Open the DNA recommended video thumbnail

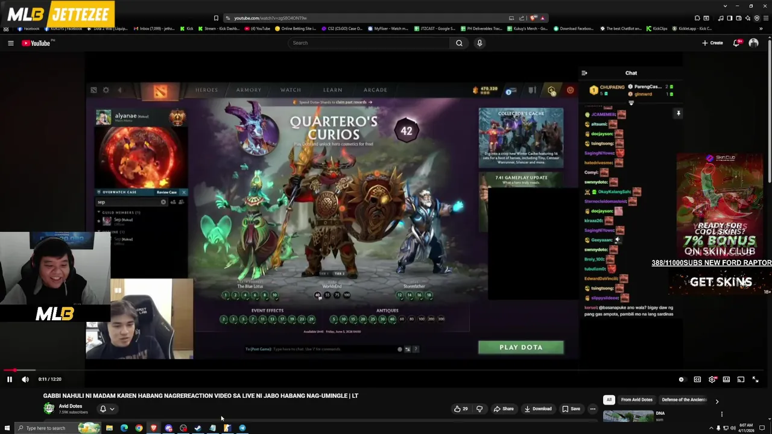pyautogui.click(x=628, y=416)
